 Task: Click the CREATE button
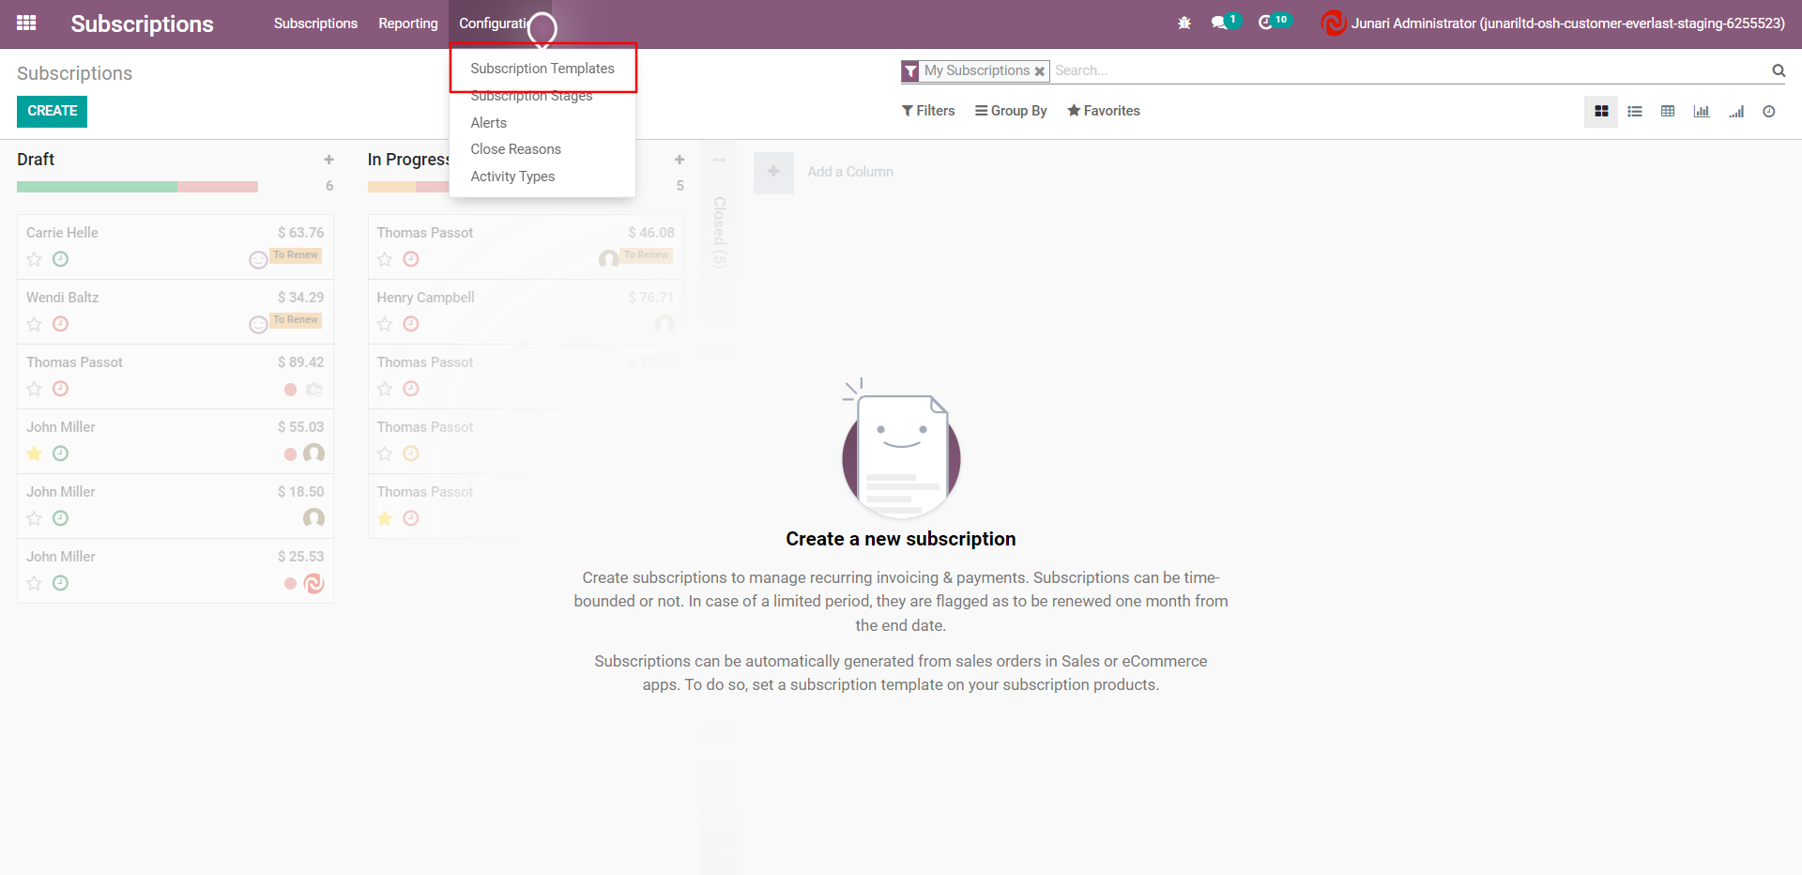point(53,111)
